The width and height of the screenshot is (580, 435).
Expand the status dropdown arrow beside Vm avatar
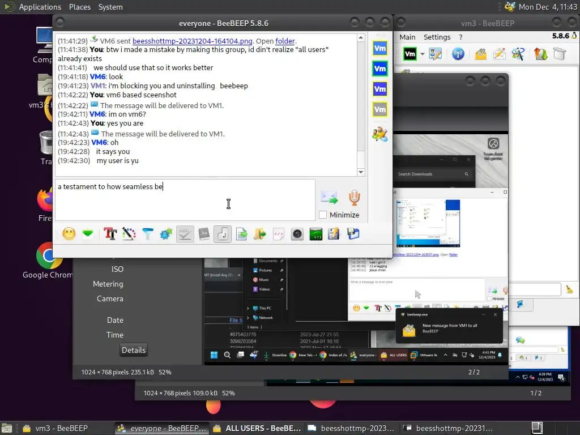click(422, 54)
